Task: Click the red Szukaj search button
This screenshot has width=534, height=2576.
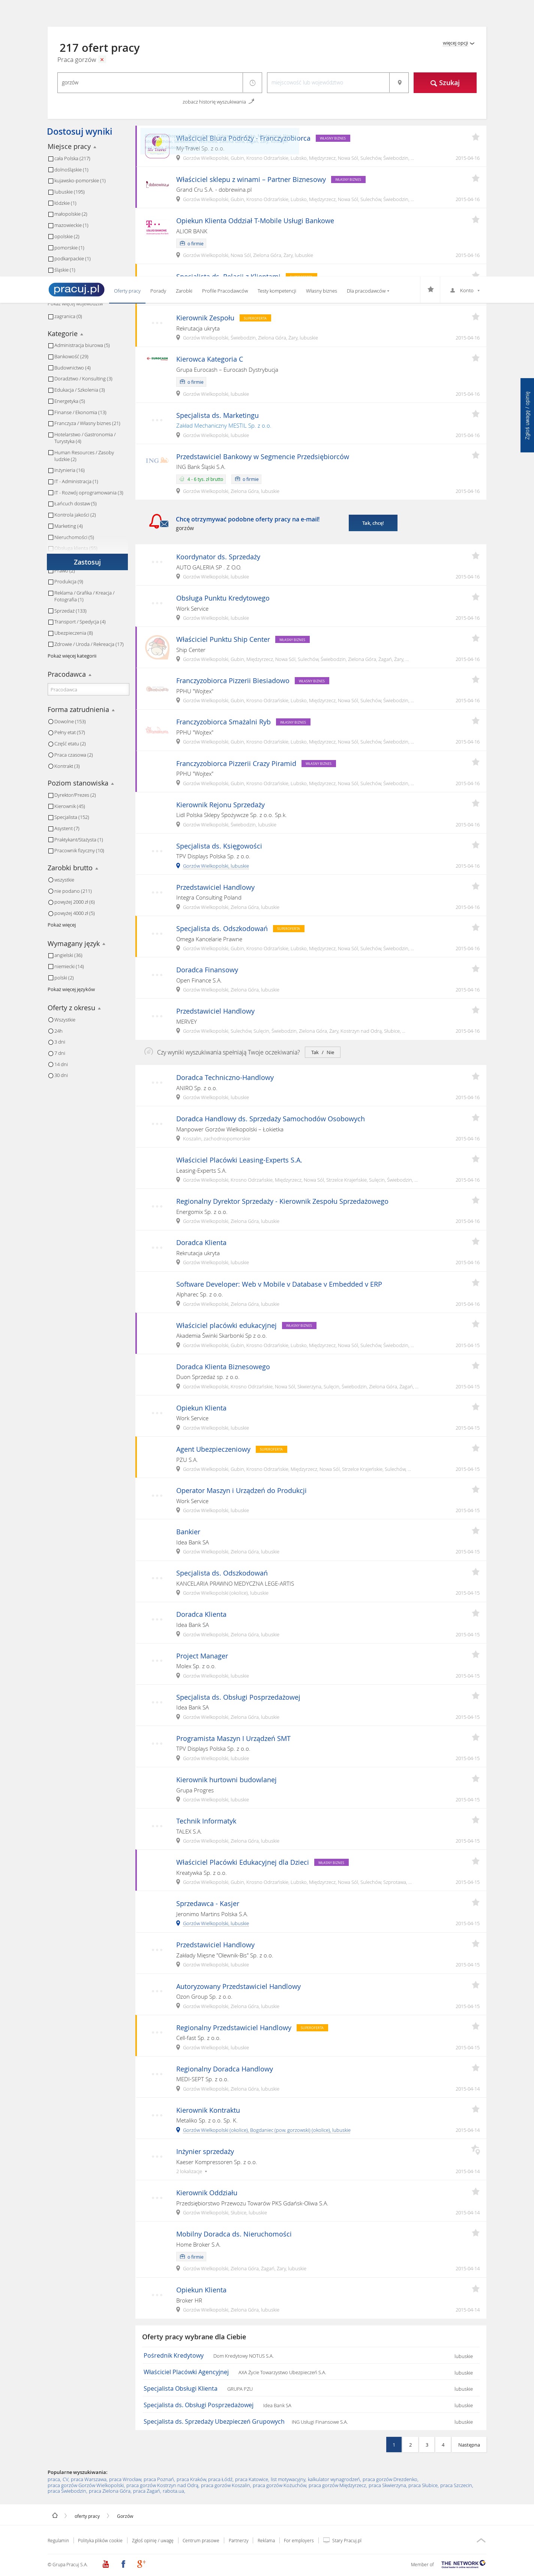Action: tap(445, 83)
